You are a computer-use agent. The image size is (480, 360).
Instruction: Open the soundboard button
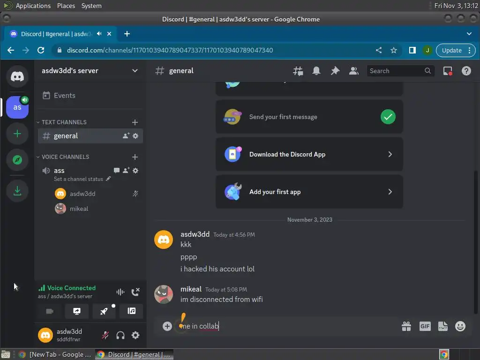(x=131, y=311)
